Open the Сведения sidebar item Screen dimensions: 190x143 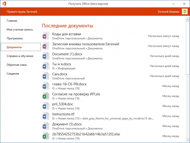click(x=13, y=74)
